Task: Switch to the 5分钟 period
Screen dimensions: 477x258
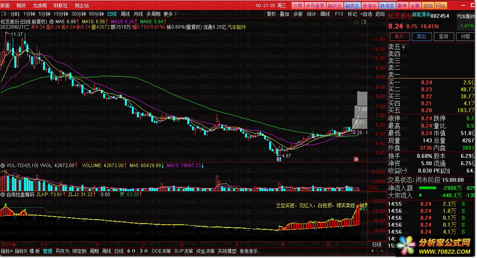Action: [44, 14]
